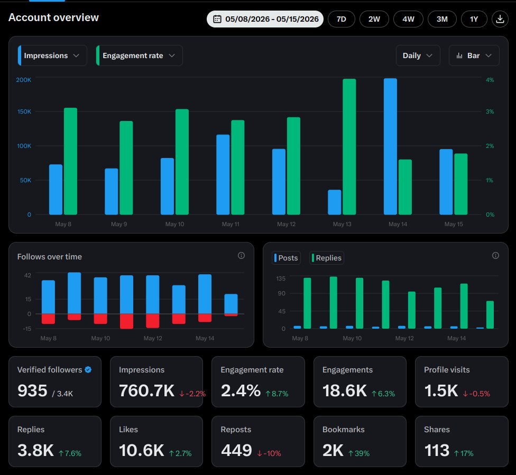Click the 6.3% engagements change value
Screen dimensions: 516x475
click(x=383, y=394)
